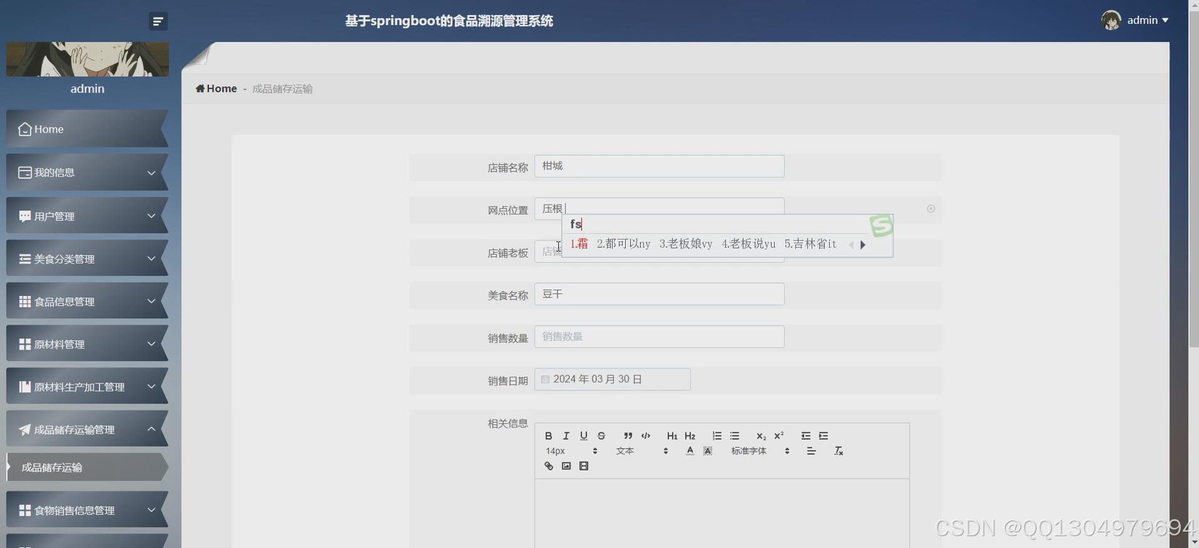Insert a bulleted list
This screenshot has height=548, width=1199.
tap(735, 436)
